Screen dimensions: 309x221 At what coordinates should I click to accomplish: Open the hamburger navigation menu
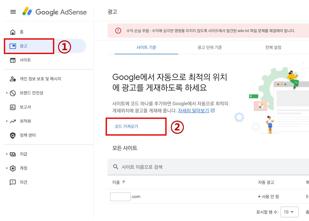tap(13, 12)
